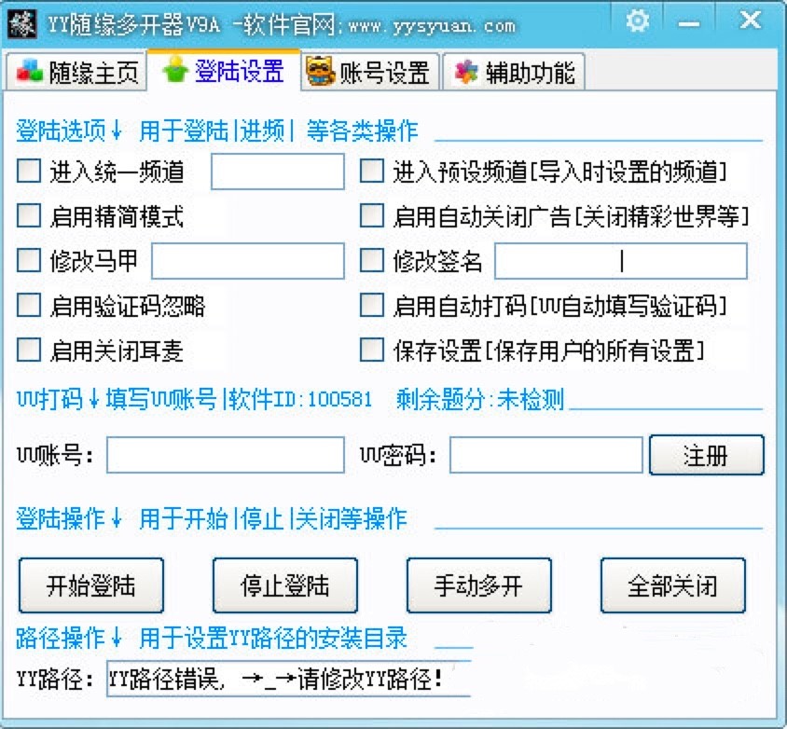
Task: Click the 软件ID:100581 text
Action: pos(300,400)
